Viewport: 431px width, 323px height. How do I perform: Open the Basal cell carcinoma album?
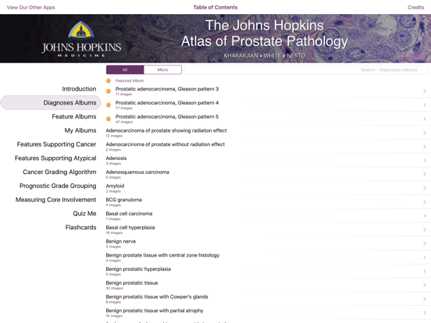269,216
